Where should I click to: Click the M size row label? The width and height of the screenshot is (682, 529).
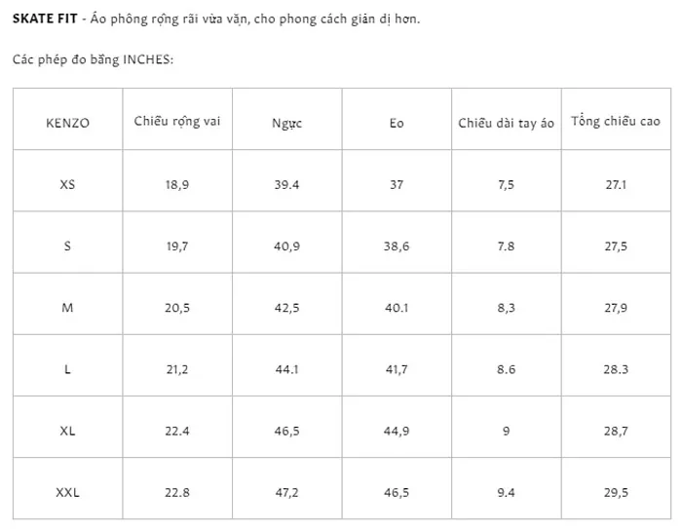point(67,308)
